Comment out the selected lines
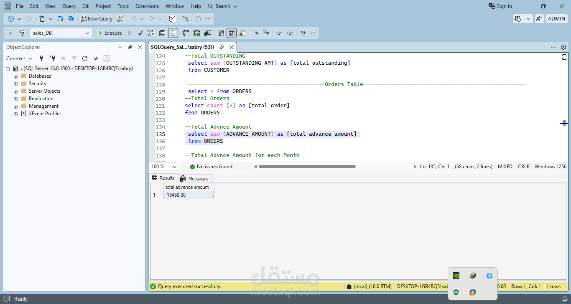 [x=255, y=33]
